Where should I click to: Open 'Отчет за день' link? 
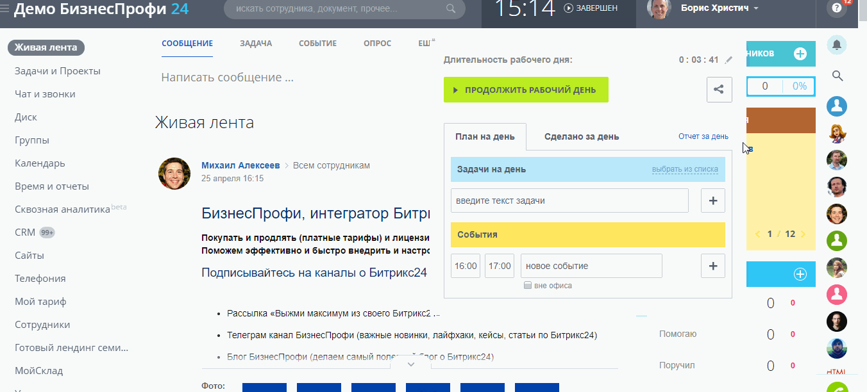tap(703, 136)
